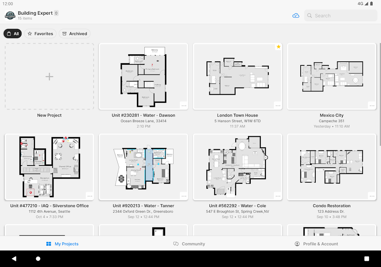Show Archived projects
The height and width of the screenshot is (267, 381).
(75, 34)
